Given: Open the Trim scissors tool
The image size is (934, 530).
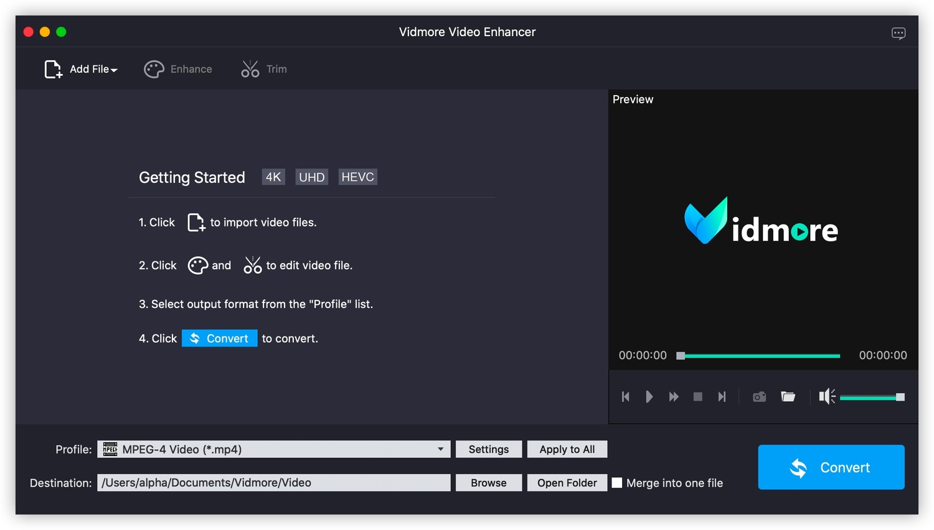Looking at the screenshot, I should click(x=264, y=69).
